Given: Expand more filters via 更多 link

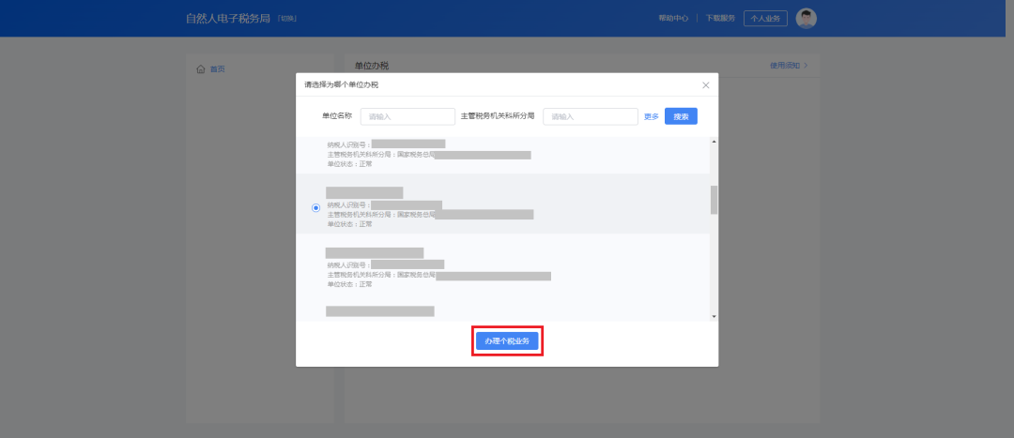Looking at the screenshot, I should (651, 117).
